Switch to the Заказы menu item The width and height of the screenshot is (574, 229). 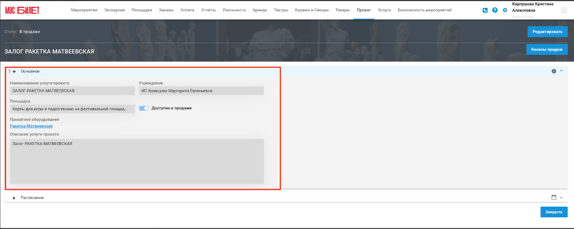[x=166, y=10]
